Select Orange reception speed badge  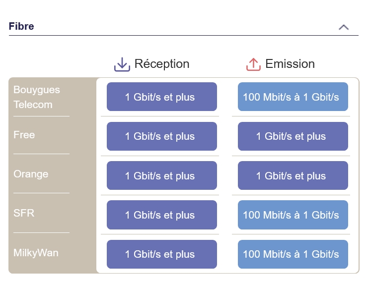coord(162,175)
